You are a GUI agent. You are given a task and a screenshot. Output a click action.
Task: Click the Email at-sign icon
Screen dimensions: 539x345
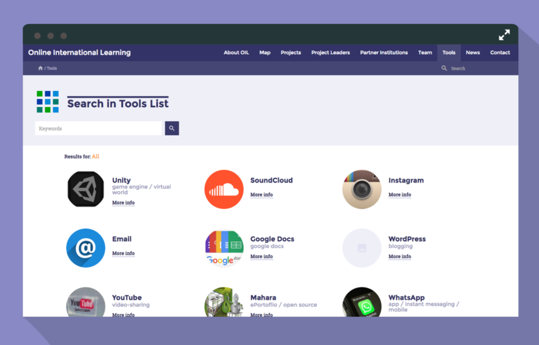coord(86,248)
